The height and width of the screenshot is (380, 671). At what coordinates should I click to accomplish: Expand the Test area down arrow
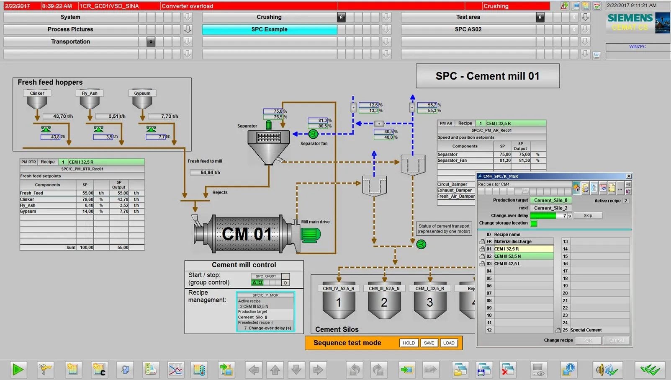[585, 17]
